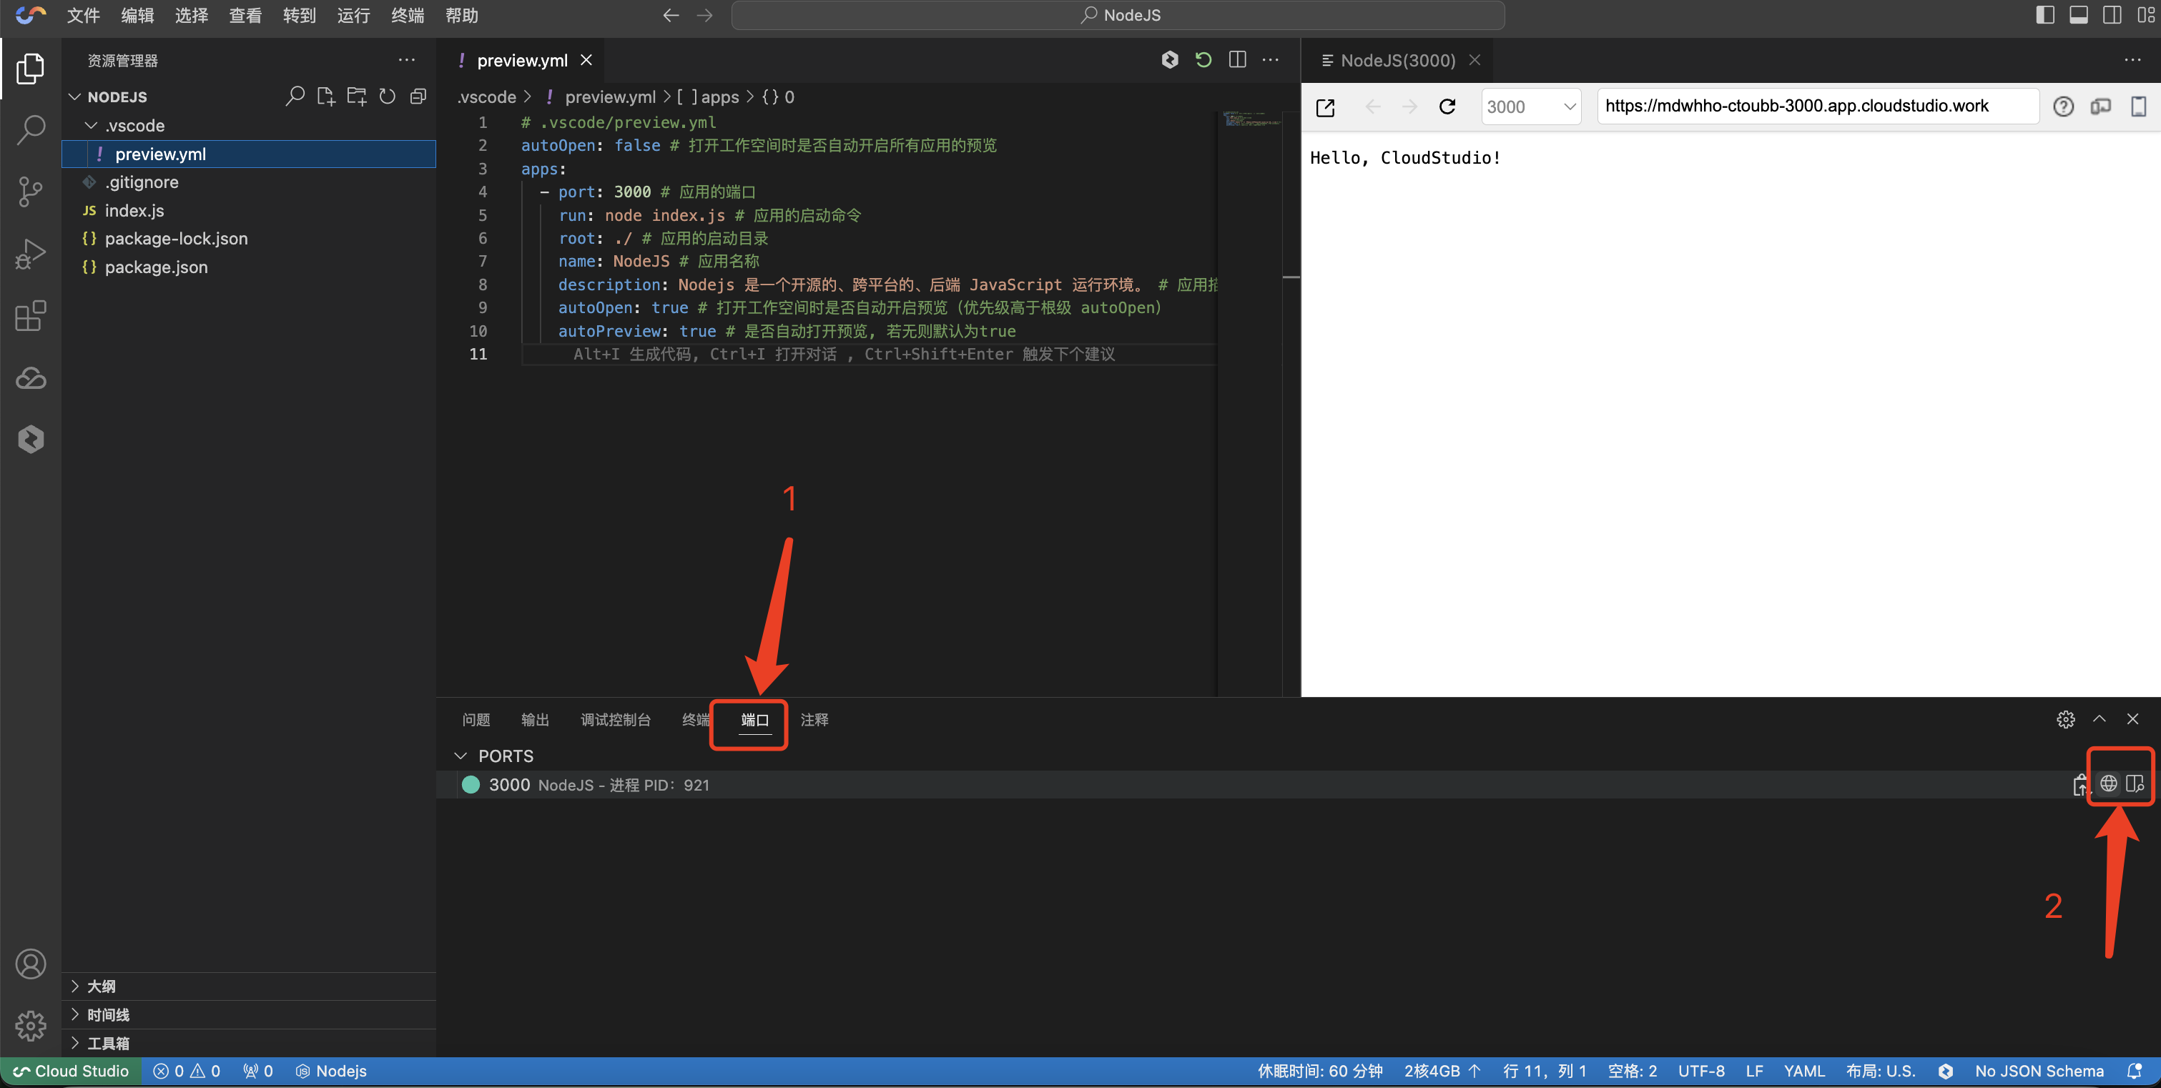Switch to the 调试控制台 panel tab

tap(615, 720)
